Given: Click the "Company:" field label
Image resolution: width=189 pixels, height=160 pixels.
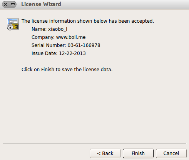Looking at the screenshot, I should pos(43,37).
